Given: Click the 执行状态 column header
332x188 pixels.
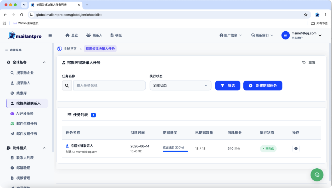Looking at the screenshot, I should pyautogui.click(x=267, y=133).
